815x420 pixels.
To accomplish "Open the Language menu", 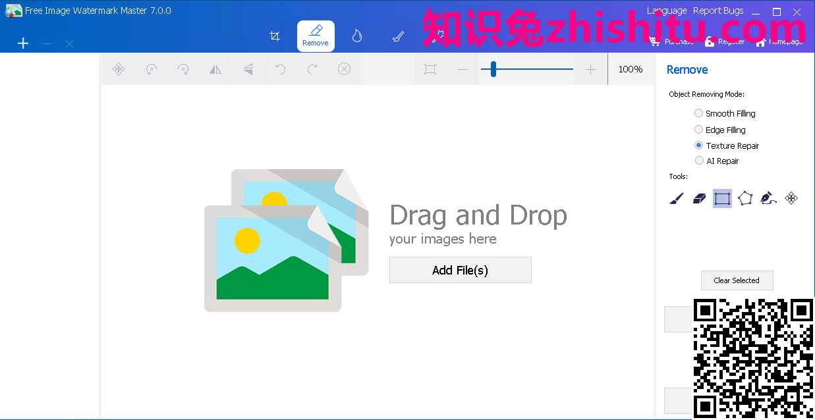I will click(x=667, y=11).
